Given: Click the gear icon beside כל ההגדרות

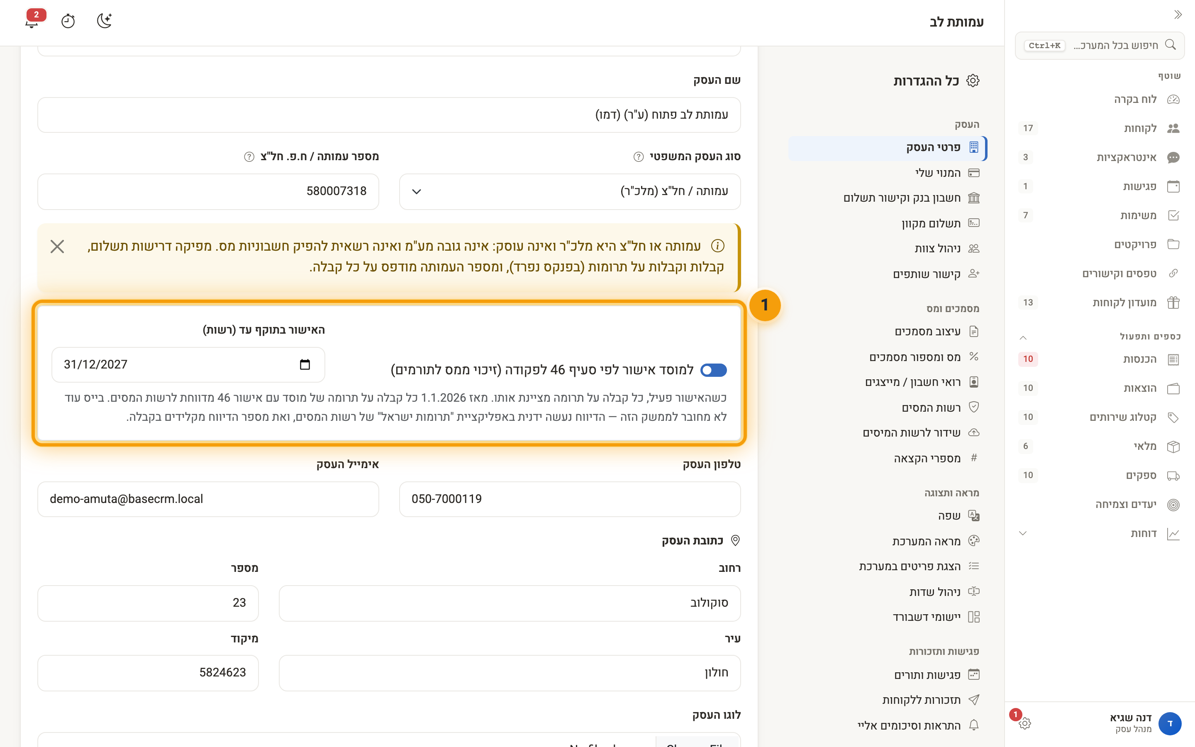Looking at the screenshot, I should 973,81.
